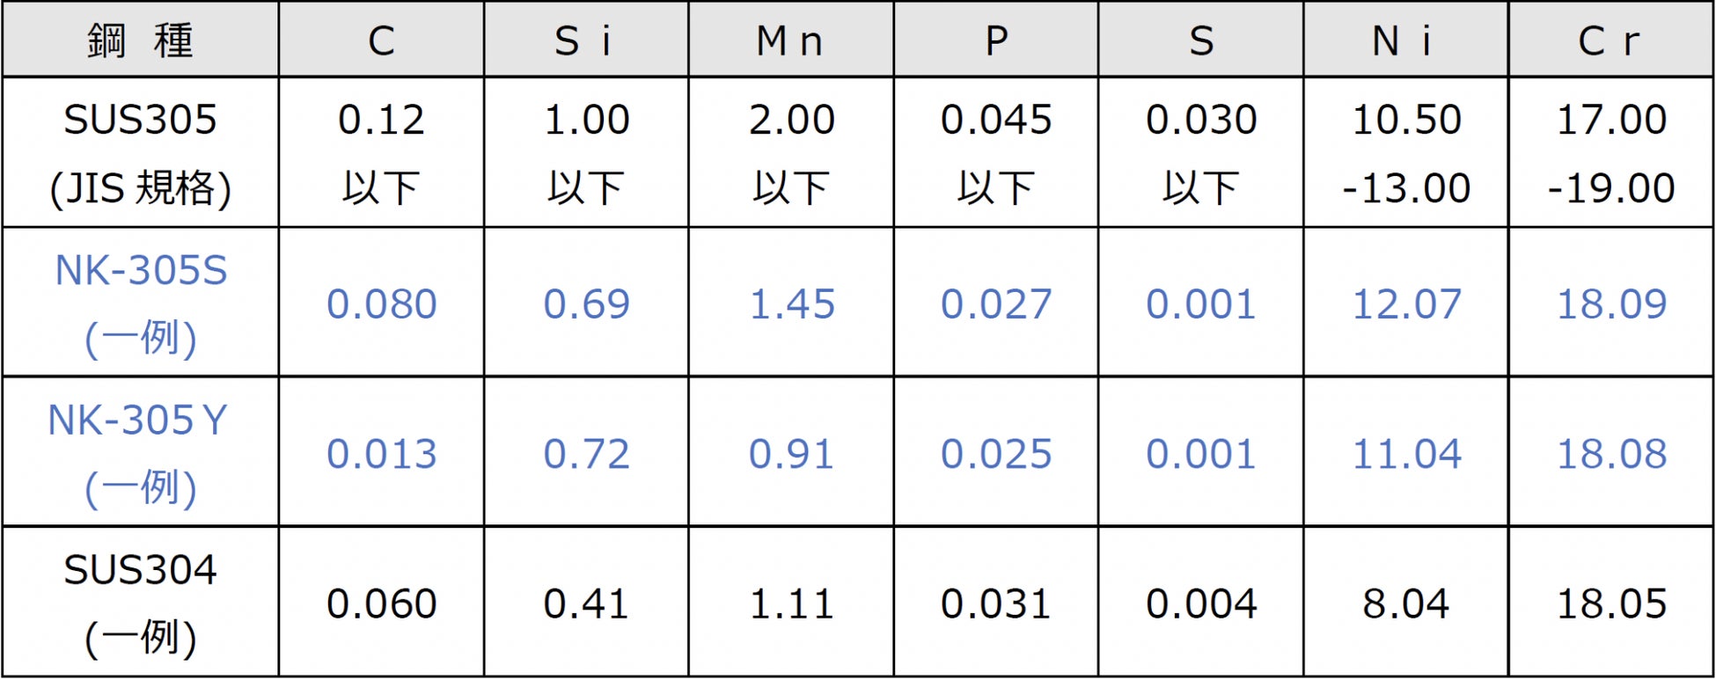Click the Ni column header
The height and width of the screenshot is (680, 1716).
tap(1404, 40)
